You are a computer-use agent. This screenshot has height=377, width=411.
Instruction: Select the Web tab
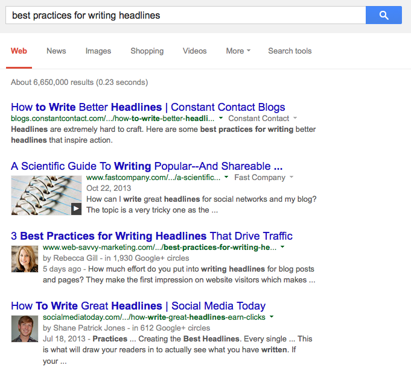pos(19,51)
